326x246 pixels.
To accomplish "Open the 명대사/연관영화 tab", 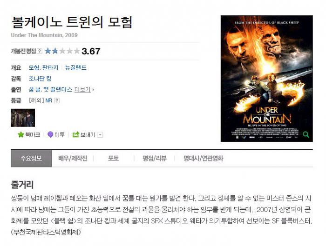I will pyautogui.click(x=203, y=159).
